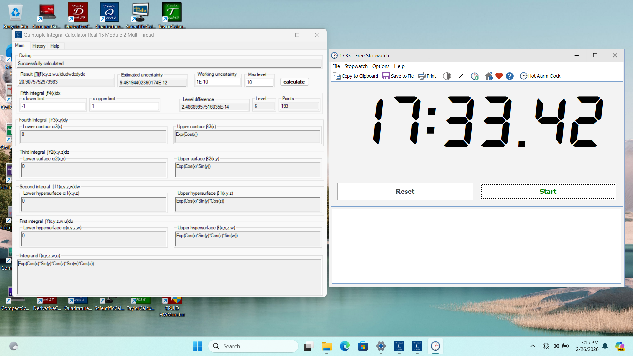Open the program home website icon
Viewport: 633px width, 356px height.
click(x=489, y=76)
